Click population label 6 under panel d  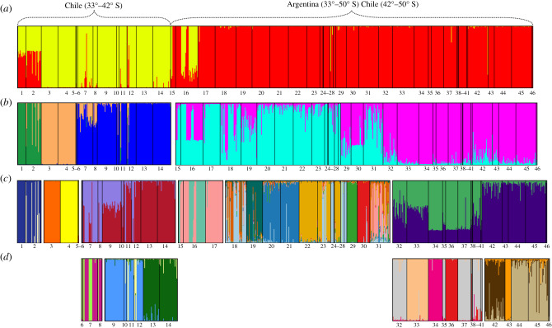point(82,325)
